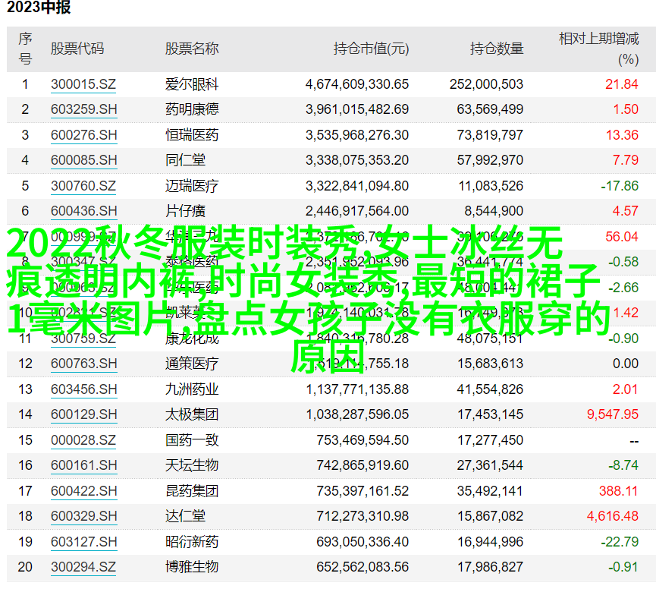
Task: Open the 600276.SH stock link
Action: point(84,135)
